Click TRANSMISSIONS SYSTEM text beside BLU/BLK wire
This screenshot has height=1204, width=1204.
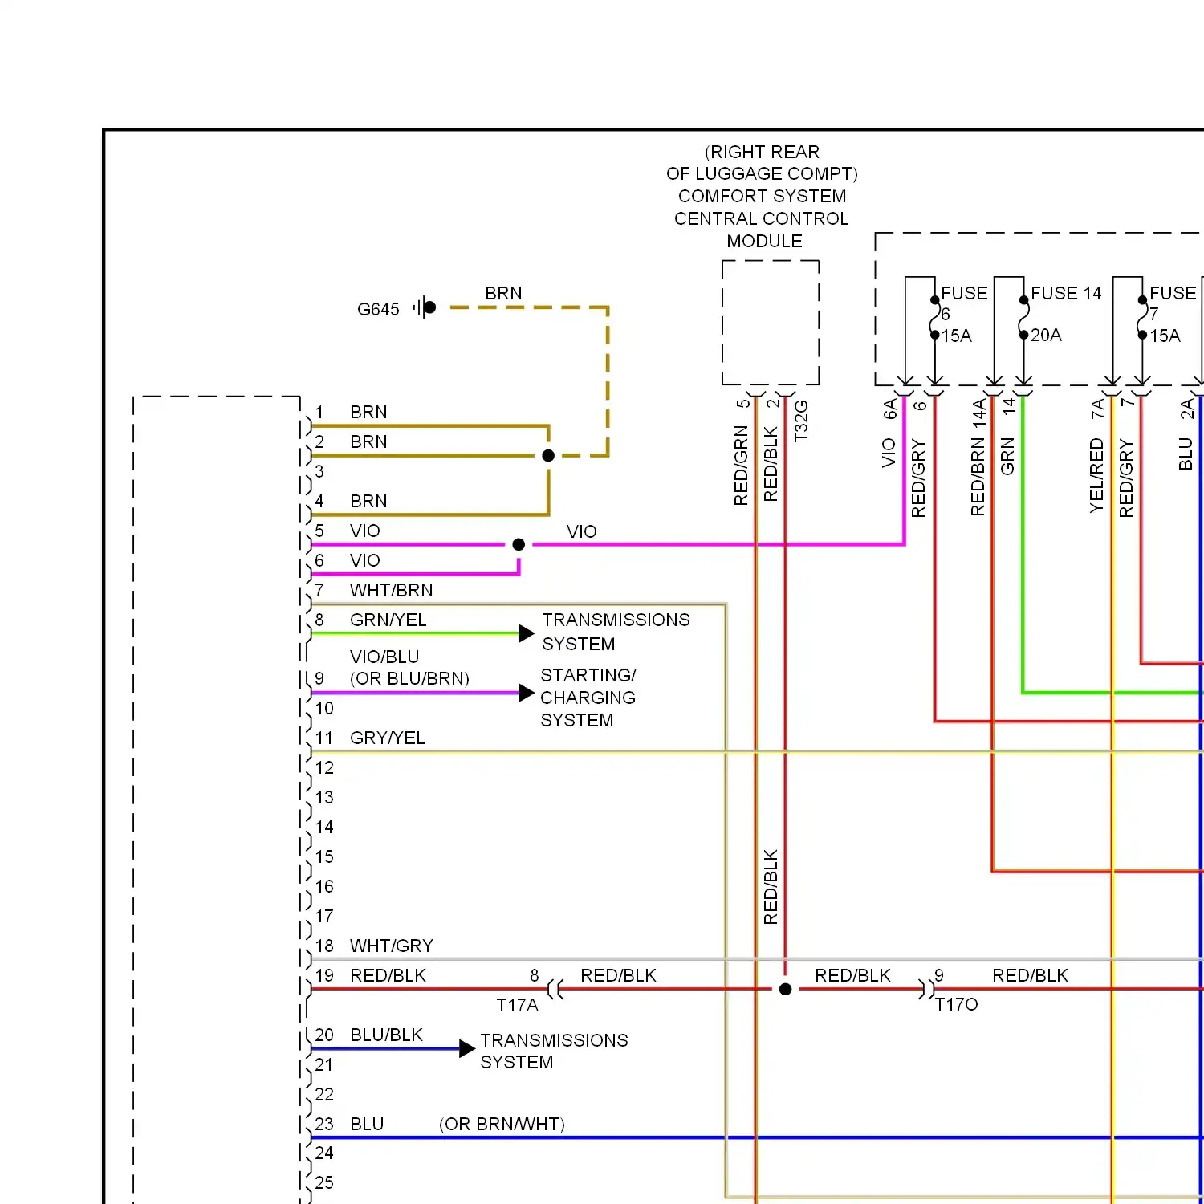(x=554, y=1051)
